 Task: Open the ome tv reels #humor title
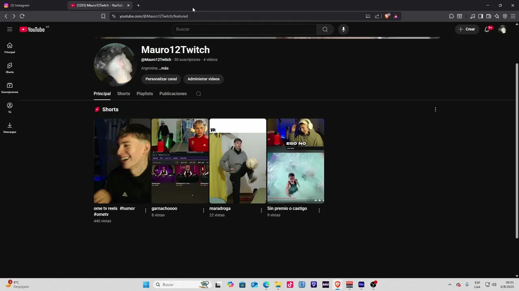pos(114,211)
